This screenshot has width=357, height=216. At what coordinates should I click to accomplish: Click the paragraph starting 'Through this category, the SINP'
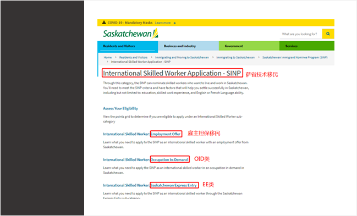click(176, 88)
